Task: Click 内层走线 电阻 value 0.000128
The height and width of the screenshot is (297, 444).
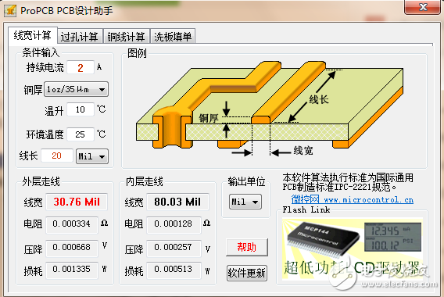Action: pyautogui.click(x=174, y=224)
